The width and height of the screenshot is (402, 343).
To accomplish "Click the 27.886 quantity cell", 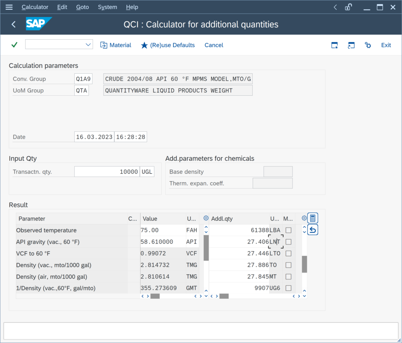I will [x=239, y=265].
